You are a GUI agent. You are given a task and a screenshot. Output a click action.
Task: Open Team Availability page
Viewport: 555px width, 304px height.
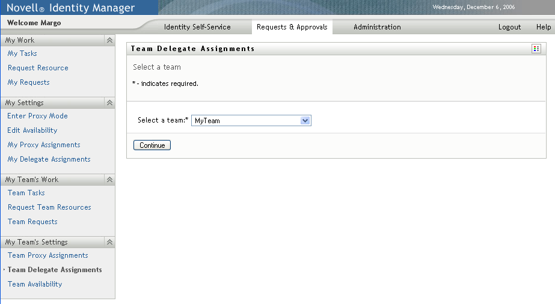35,284
